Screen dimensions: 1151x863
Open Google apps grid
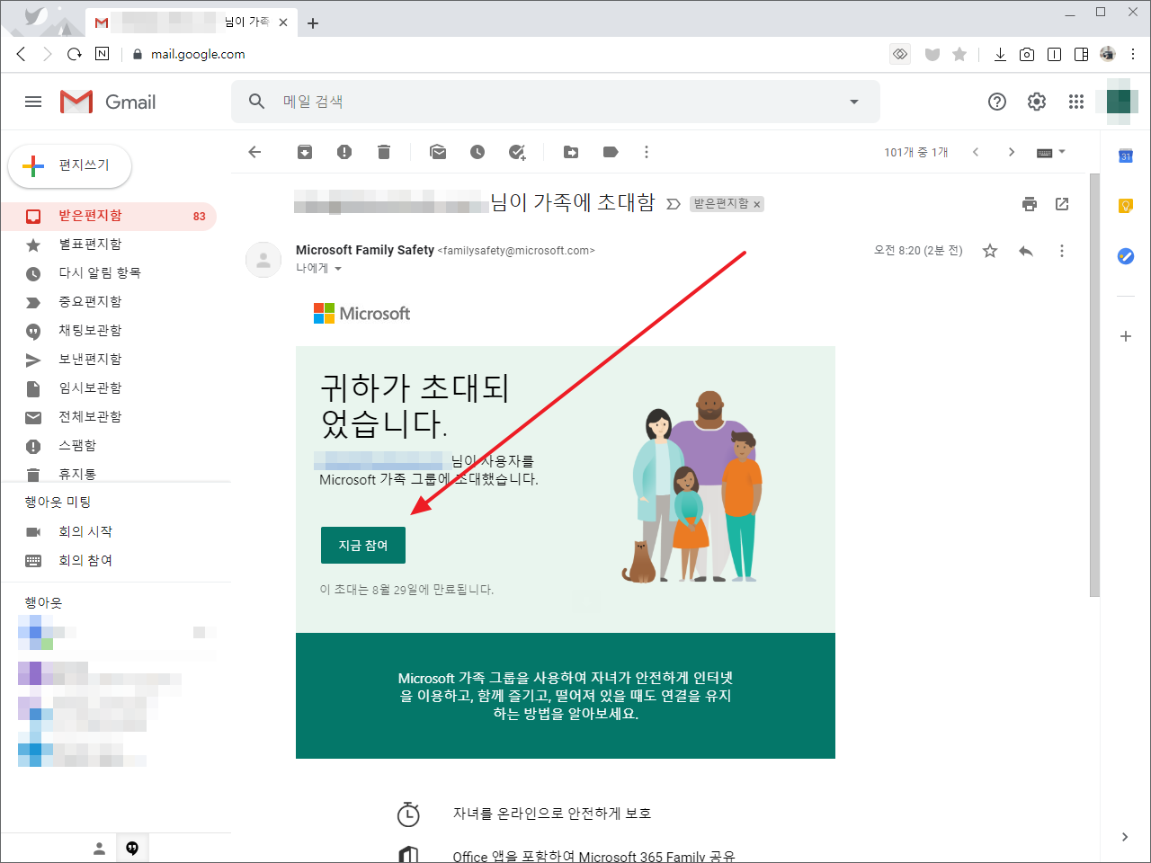tap(1076, 102)
